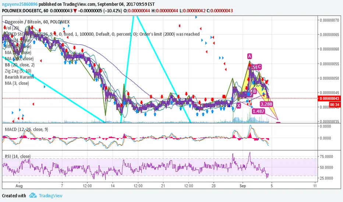Click the current price tag 0.00000043

(329, 98)
